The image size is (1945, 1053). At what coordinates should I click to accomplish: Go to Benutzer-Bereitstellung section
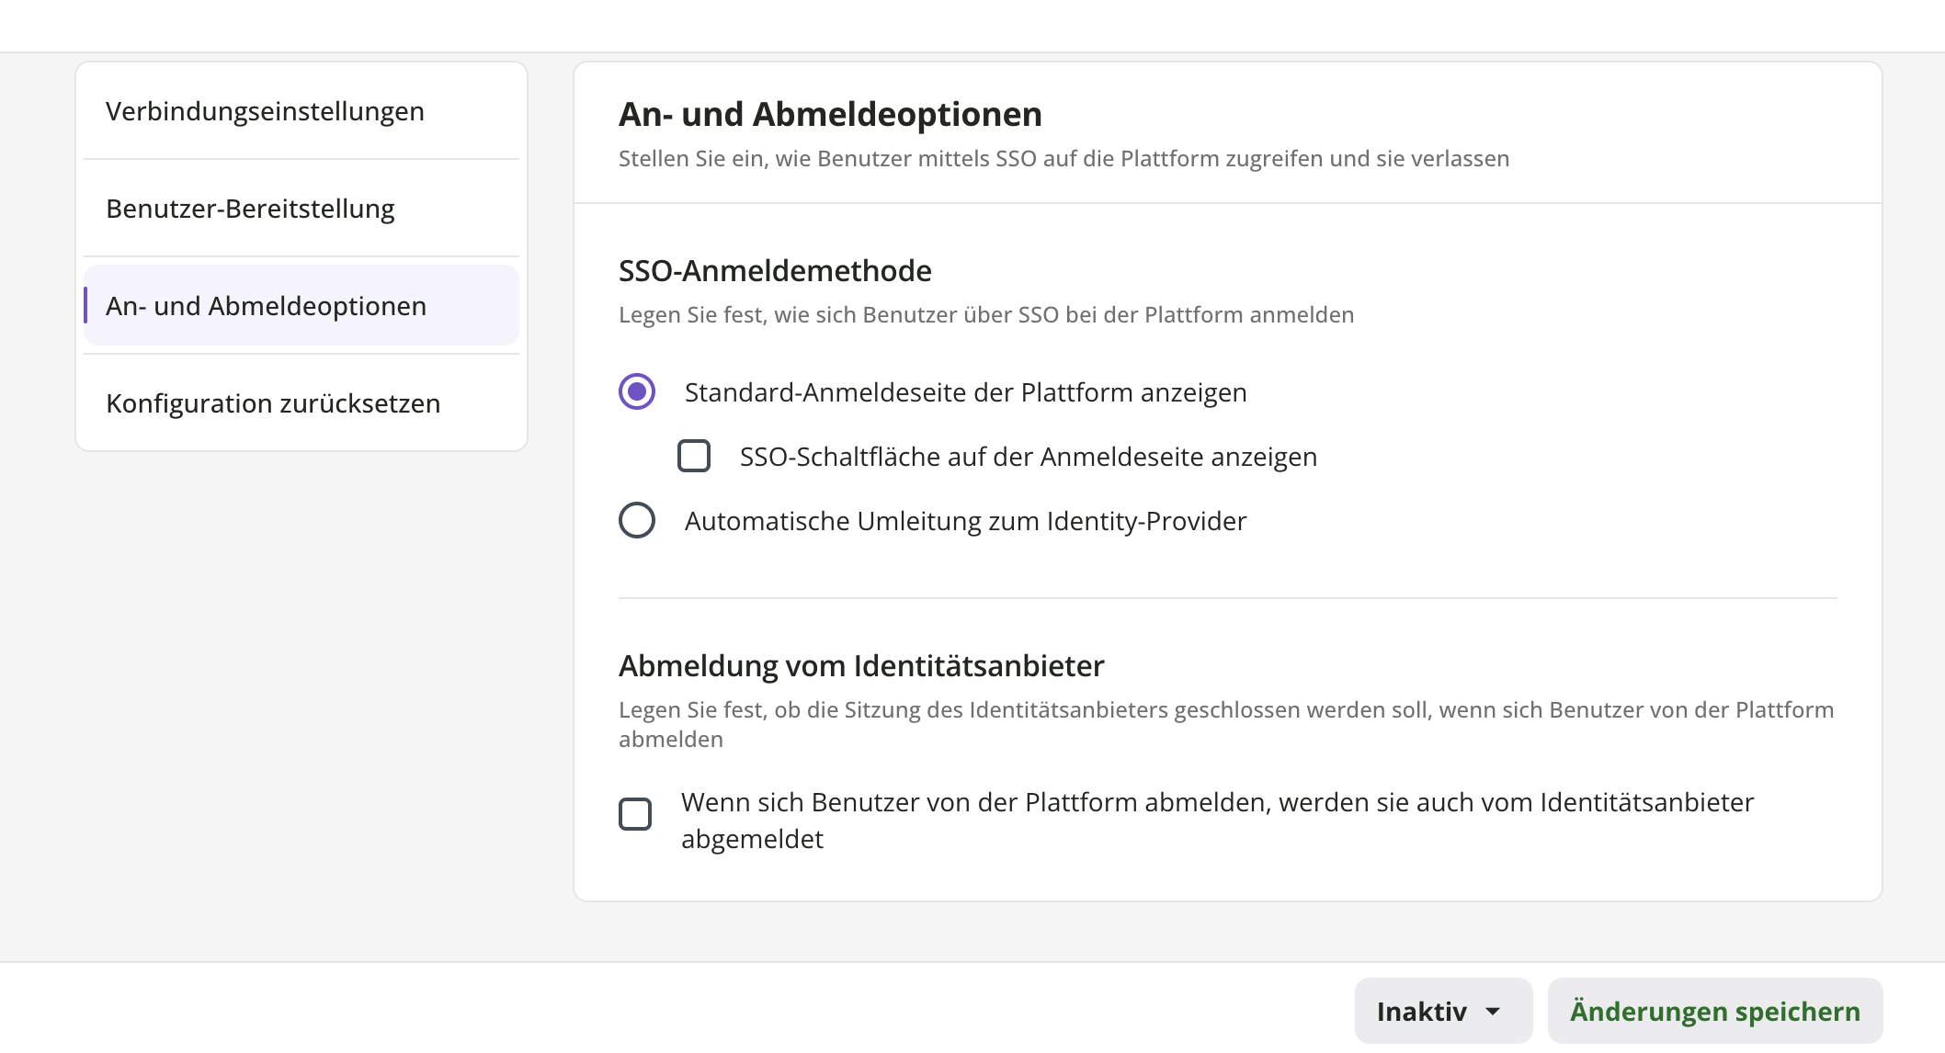pyautogui.click(x=250, y=209)
